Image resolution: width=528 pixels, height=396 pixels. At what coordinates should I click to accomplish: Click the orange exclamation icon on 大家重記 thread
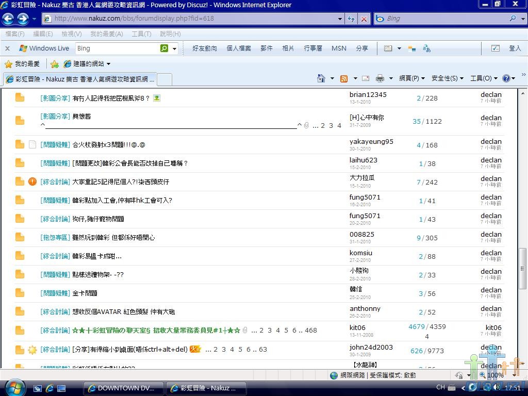[32, 182]
